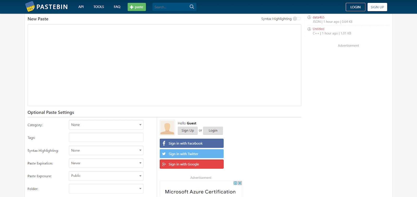Click the globe icon beside data465
Viewport: 417px width, 197px height.
click(309, 17)
